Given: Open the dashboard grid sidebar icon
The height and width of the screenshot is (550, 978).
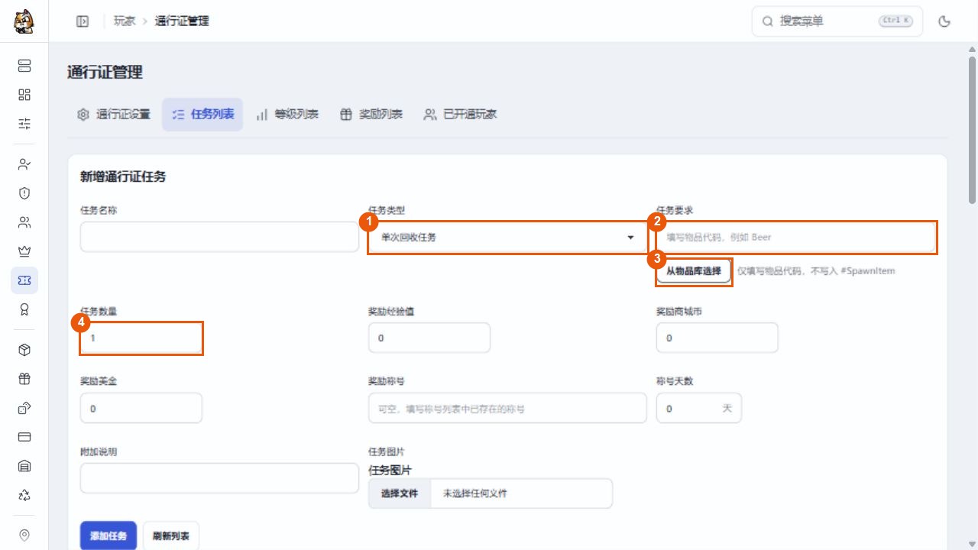Looking at the screenshot, I should [24, 95].
